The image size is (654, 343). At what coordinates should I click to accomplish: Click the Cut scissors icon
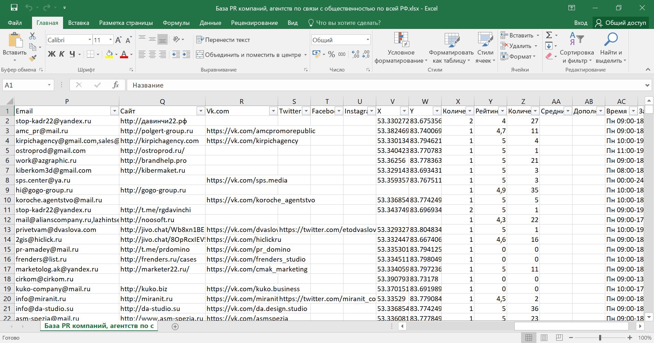point(32,36)
